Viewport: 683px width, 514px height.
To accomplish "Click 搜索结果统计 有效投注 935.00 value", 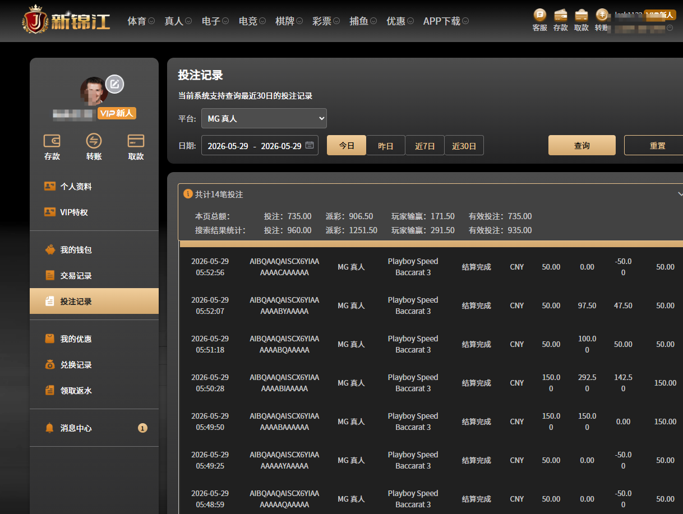I will click(x=520, y=230).
